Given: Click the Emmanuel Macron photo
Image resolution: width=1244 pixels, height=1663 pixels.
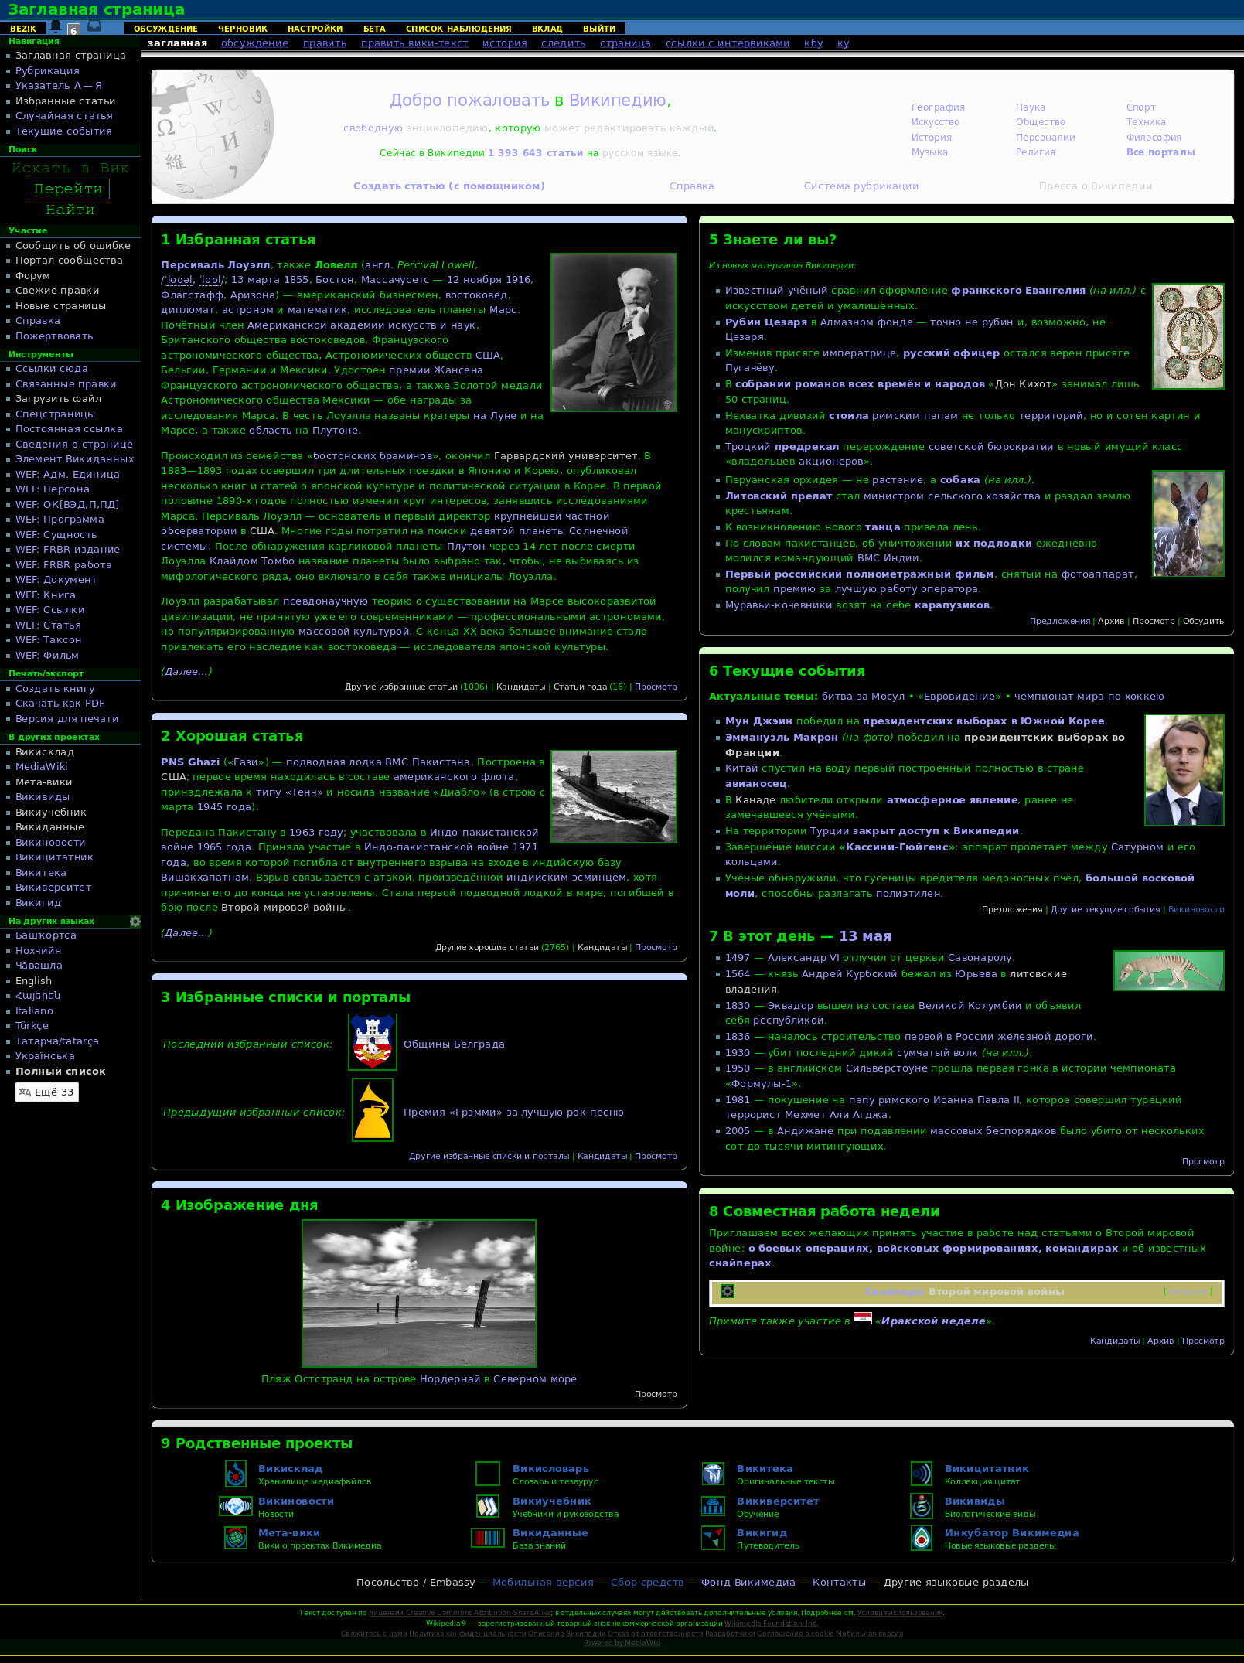Looking at the screenshot, I should (x=1184, y=770).
